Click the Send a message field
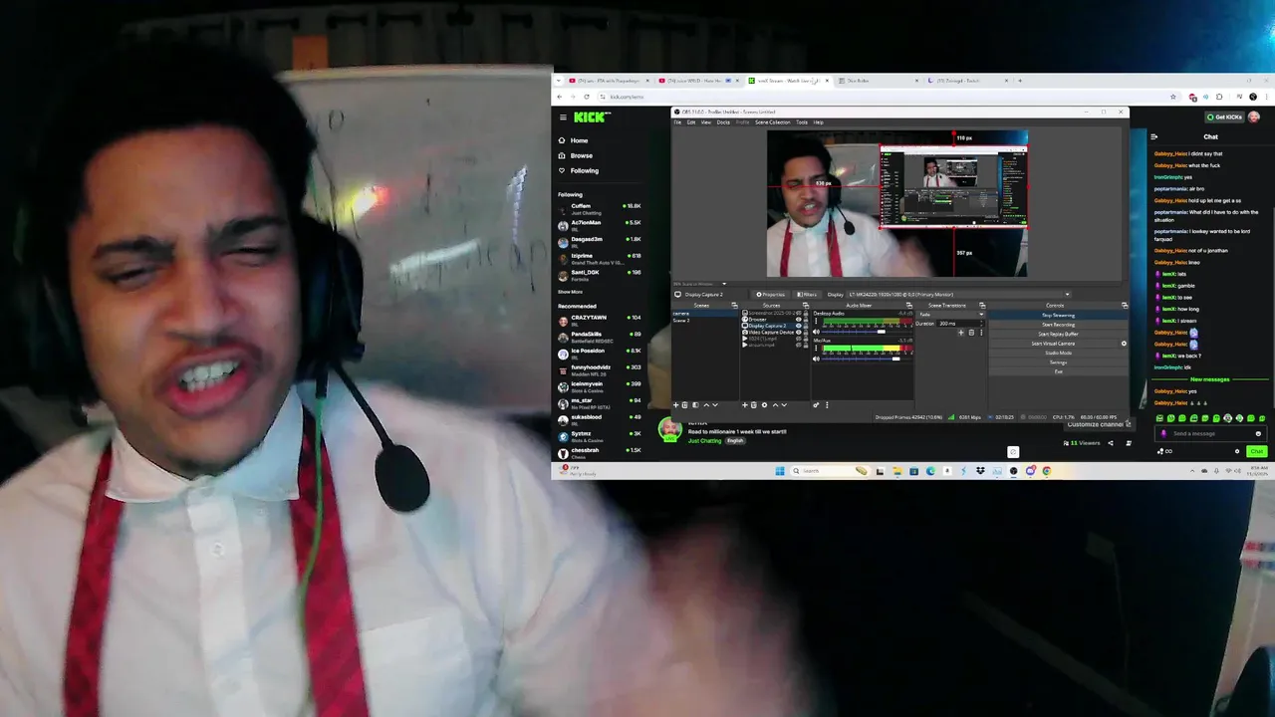 (x=1211, y=433)
